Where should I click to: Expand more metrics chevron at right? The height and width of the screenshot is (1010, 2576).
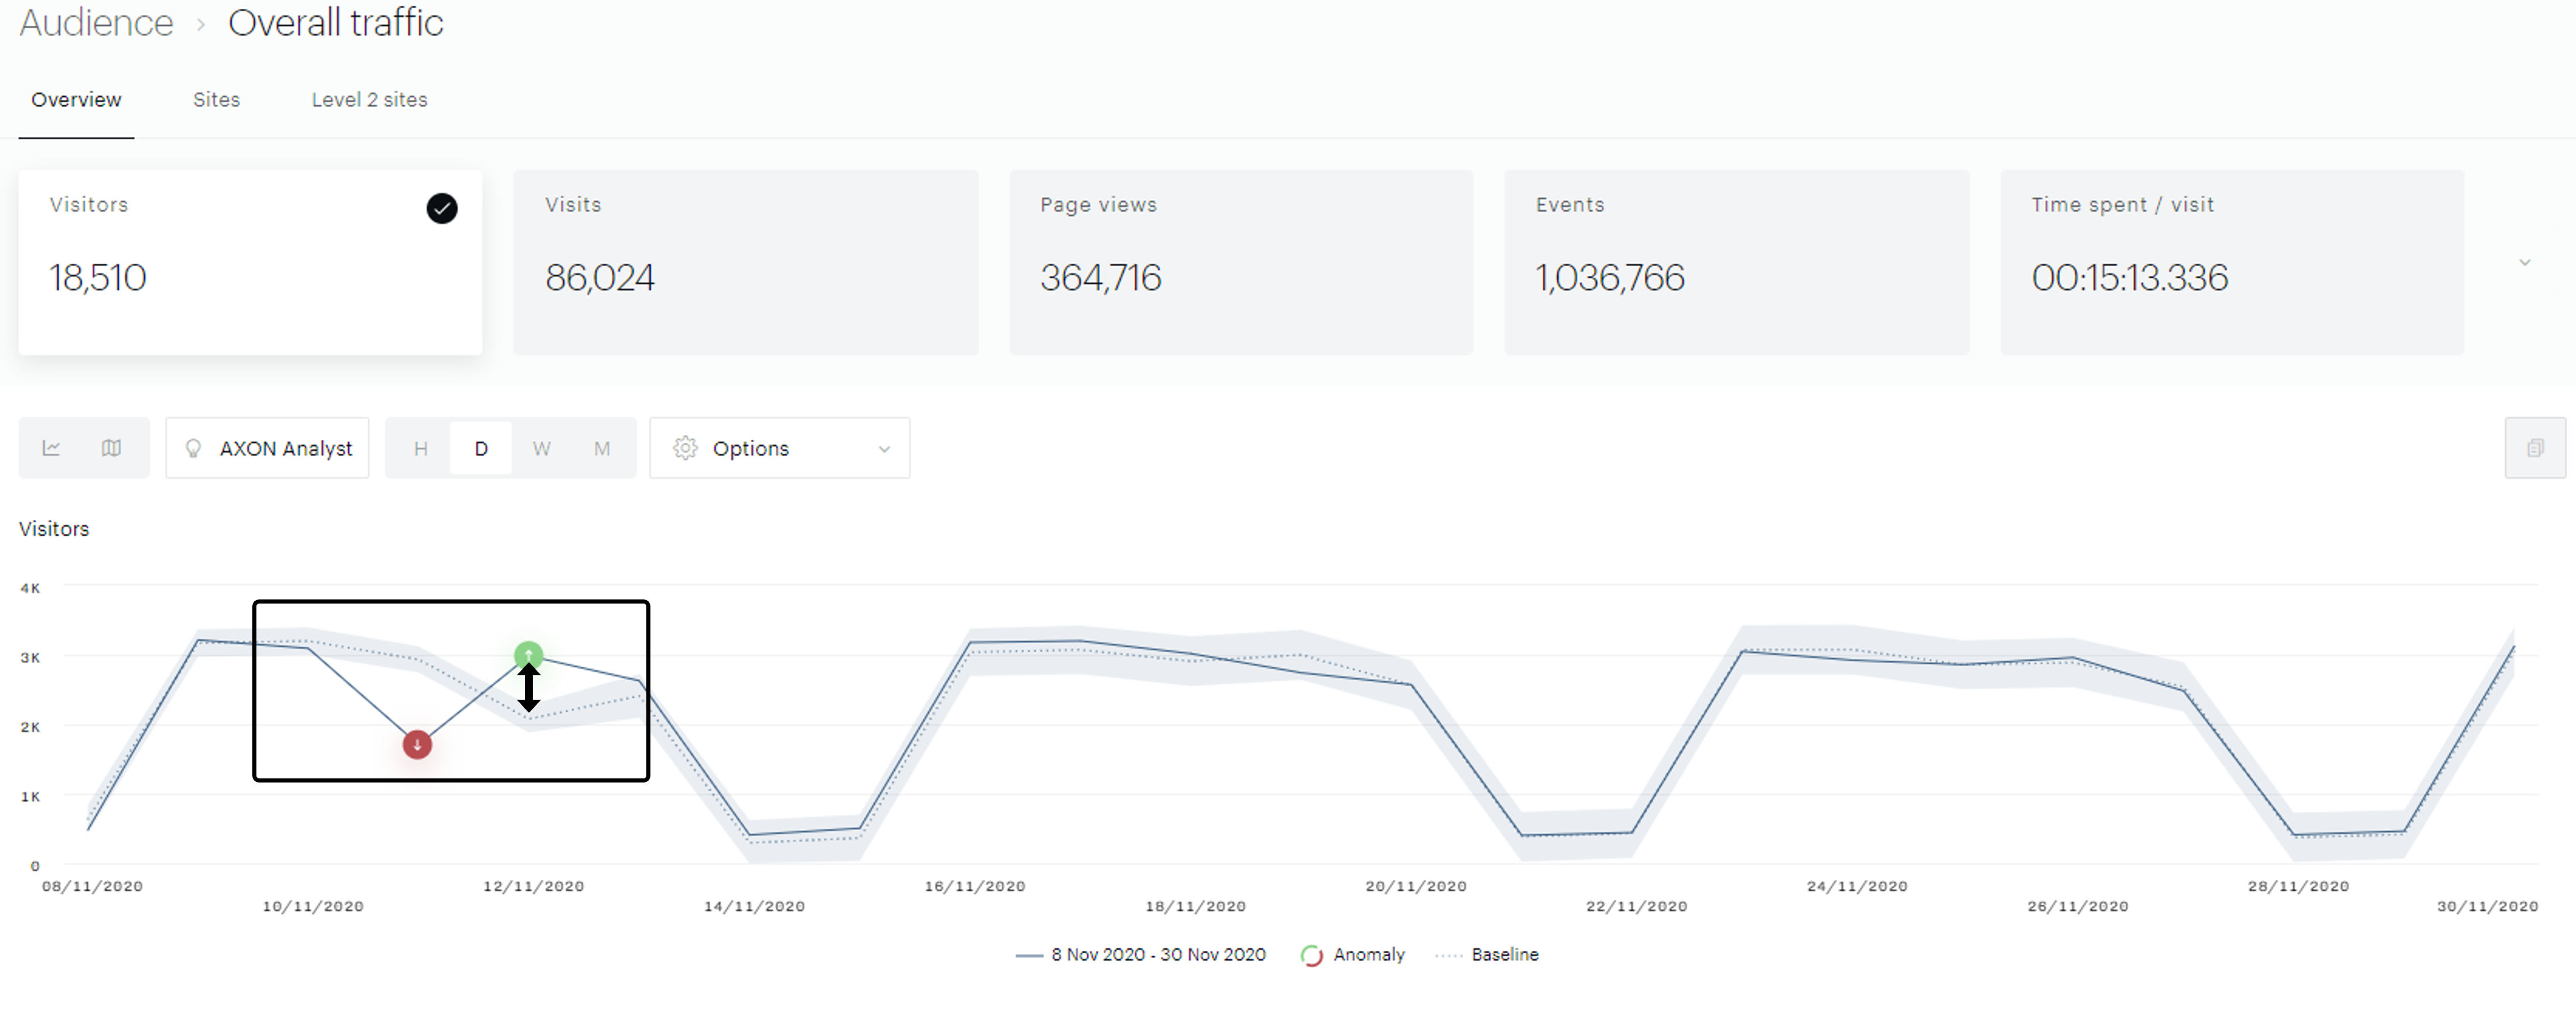coord(2524,263)
